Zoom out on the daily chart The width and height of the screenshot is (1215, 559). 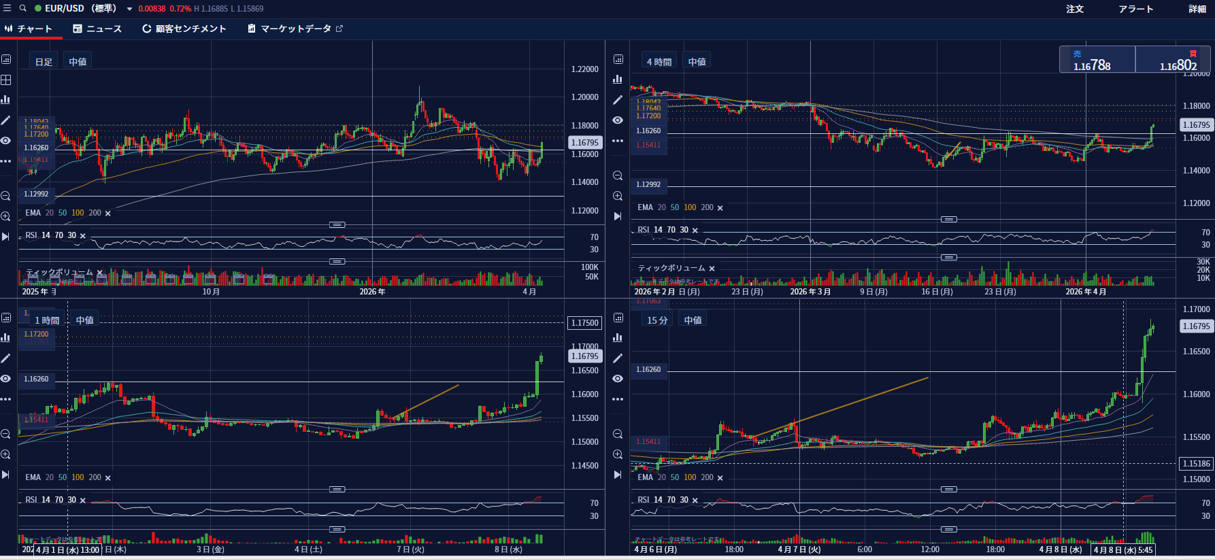pyautogui.click(x=6, y=196)
